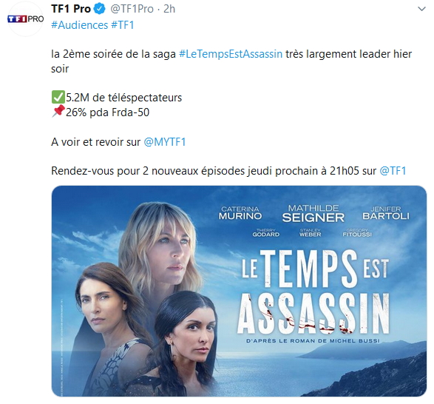The height and width of the screenshot is (404, 434).
Task: Open the #TF1 hashtag
Action: click(x=122, y=25)
